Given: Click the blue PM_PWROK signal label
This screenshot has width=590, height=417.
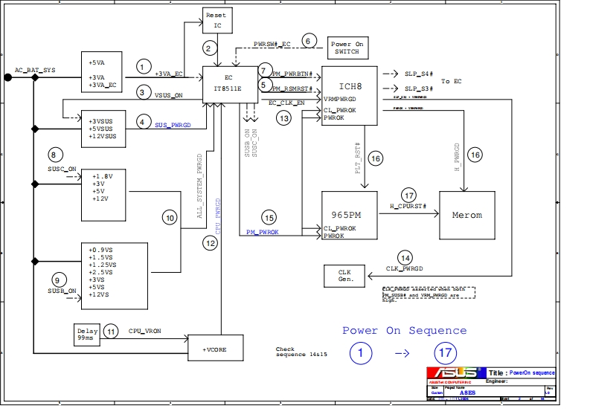Looking at the screenshot, I should [x=263, y=233].
